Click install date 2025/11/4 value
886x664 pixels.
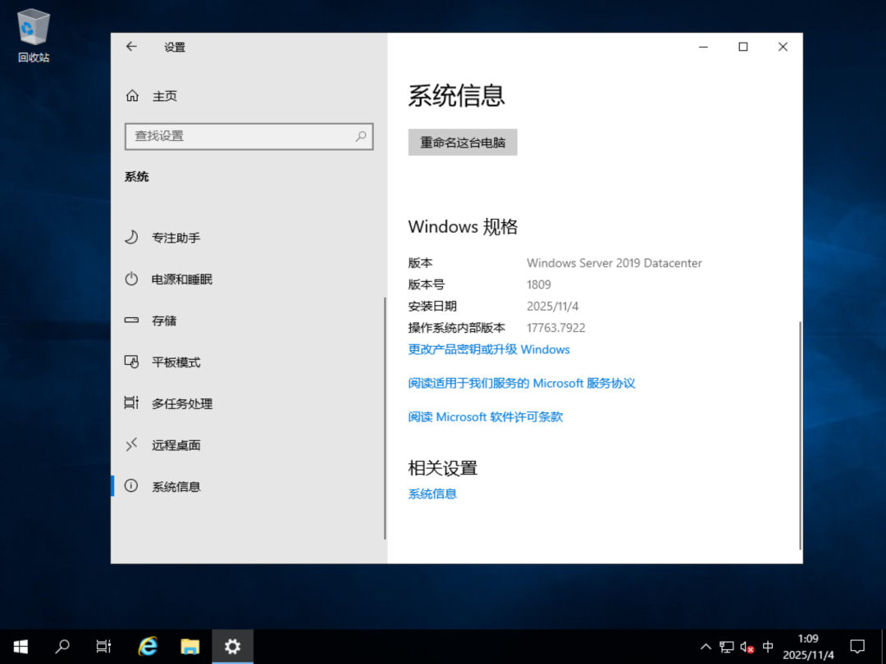point(553,306)
